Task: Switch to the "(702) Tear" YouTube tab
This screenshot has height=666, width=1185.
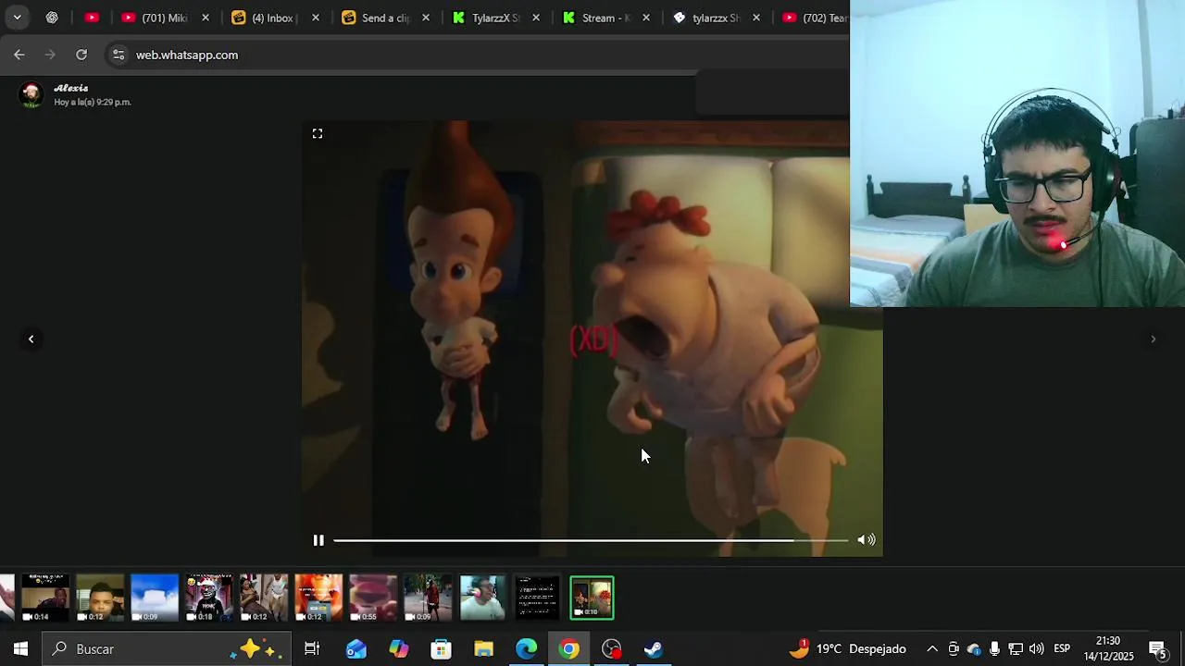Action: [x=815, y=18]
